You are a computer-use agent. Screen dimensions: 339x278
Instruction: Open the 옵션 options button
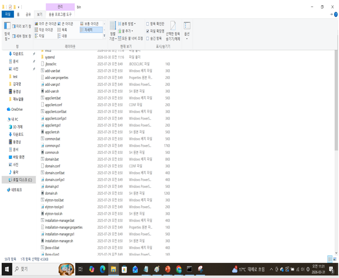click(187, 31)
